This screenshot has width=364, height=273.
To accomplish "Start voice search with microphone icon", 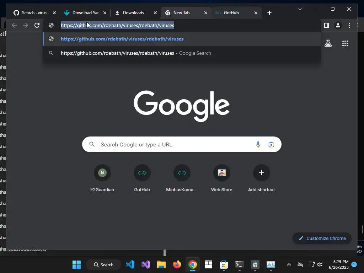I will click(258, 144).
